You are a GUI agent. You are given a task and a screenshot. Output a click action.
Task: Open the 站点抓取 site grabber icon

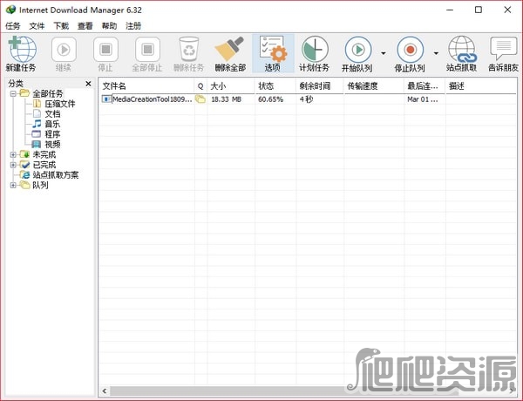(462, 50)
